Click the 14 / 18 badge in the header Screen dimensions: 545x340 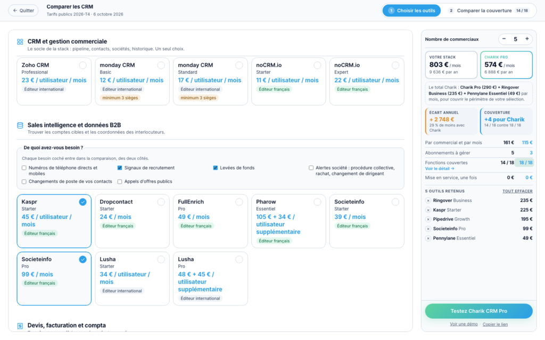pos(522,11)
